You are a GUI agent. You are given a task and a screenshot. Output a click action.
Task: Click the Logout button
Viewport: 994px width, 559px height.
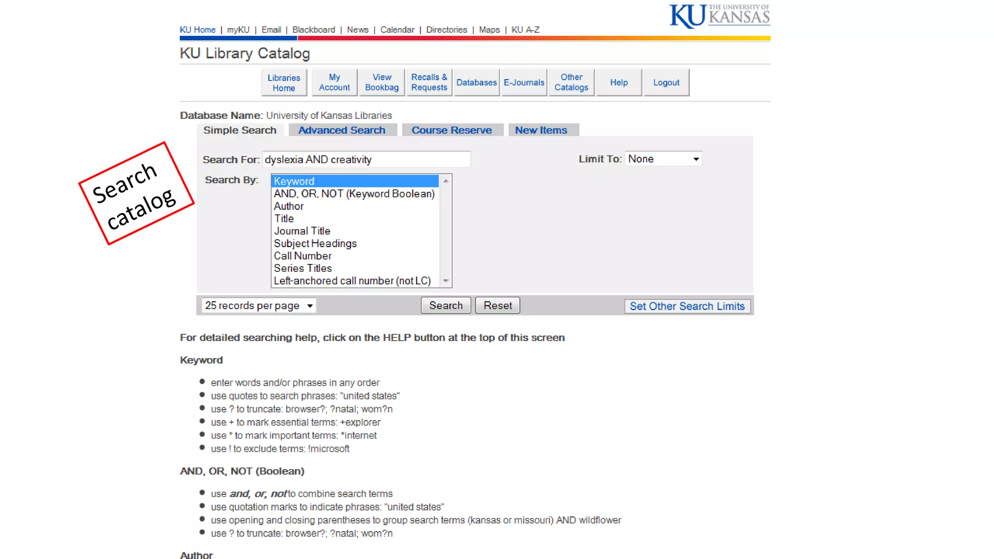pyautogui.click(x=666, y=82)
